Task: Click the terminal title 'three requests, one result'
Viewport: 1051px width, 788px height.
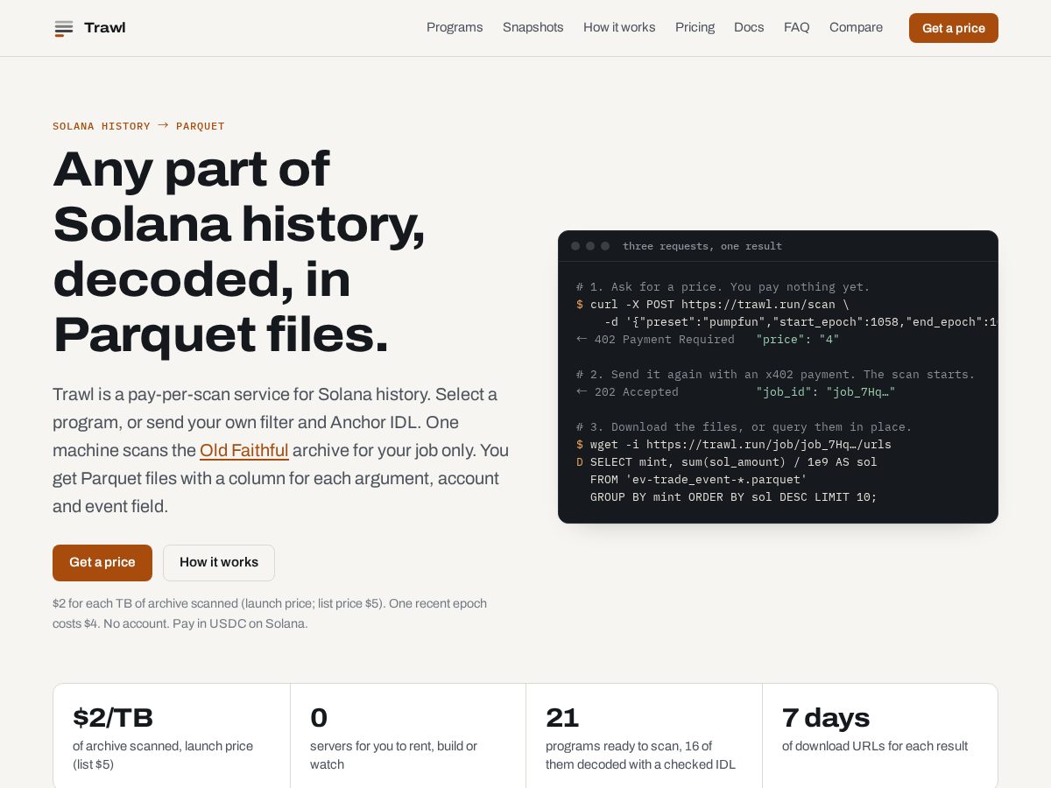Action: pos(702,246)
